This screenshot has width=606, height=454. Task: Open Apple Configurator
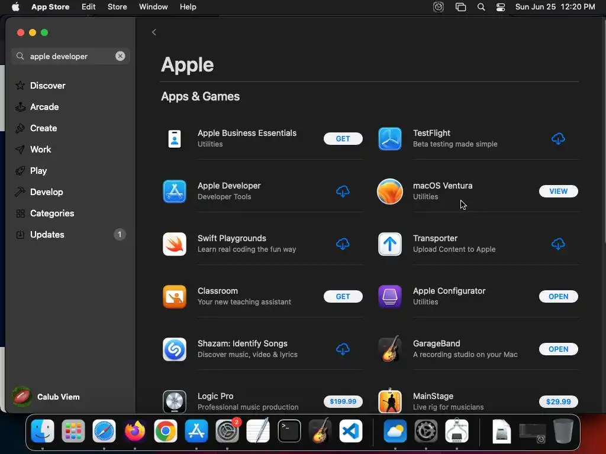559,297
